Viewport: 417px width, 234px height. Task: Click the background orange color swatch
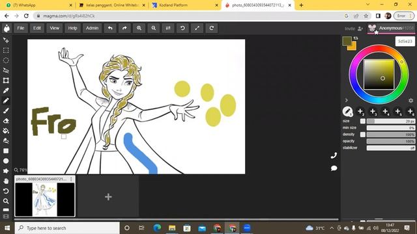coord(353,47)
